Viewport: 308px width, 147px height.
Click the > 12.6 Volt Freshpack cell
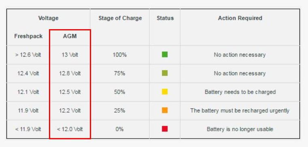pos(28,55)
